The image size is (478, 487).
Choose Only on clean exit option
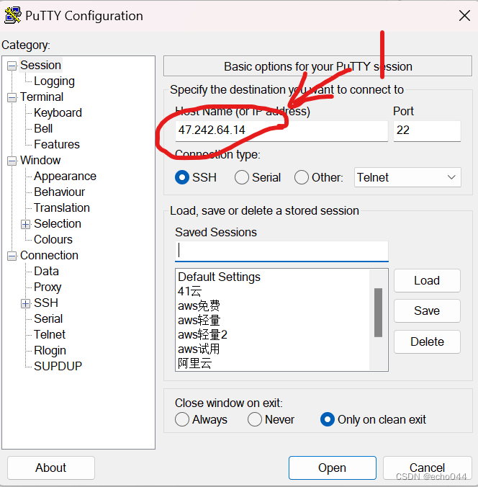point(328,419)
